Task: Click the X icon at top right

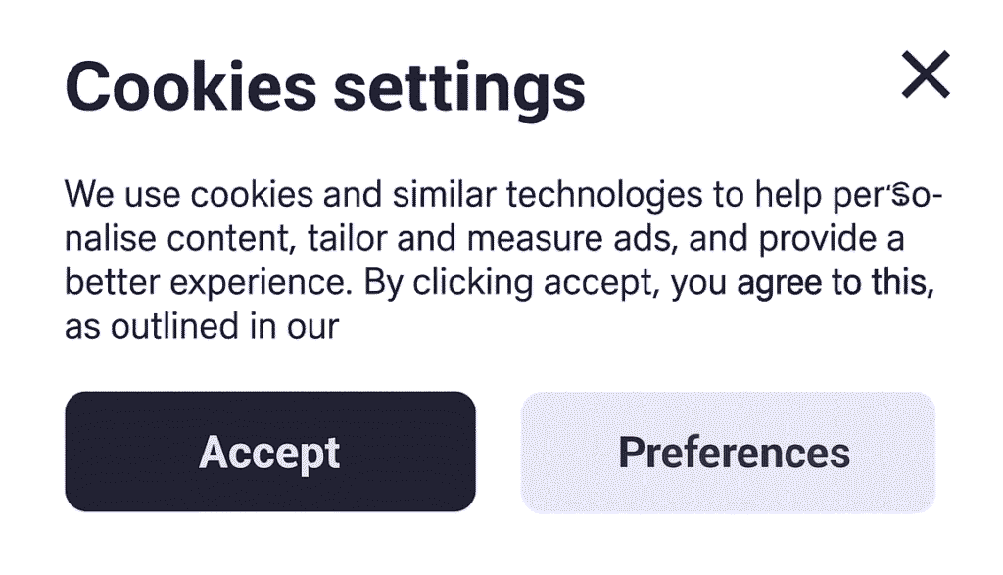Action: click(926, 74)
